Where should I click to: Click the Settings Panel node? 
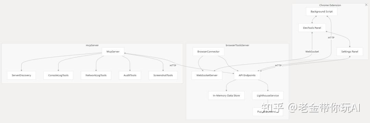coord(350,52)
